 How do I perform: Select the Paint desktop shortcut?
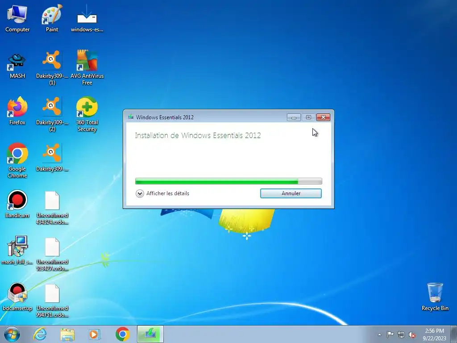(x=52, y=18)
